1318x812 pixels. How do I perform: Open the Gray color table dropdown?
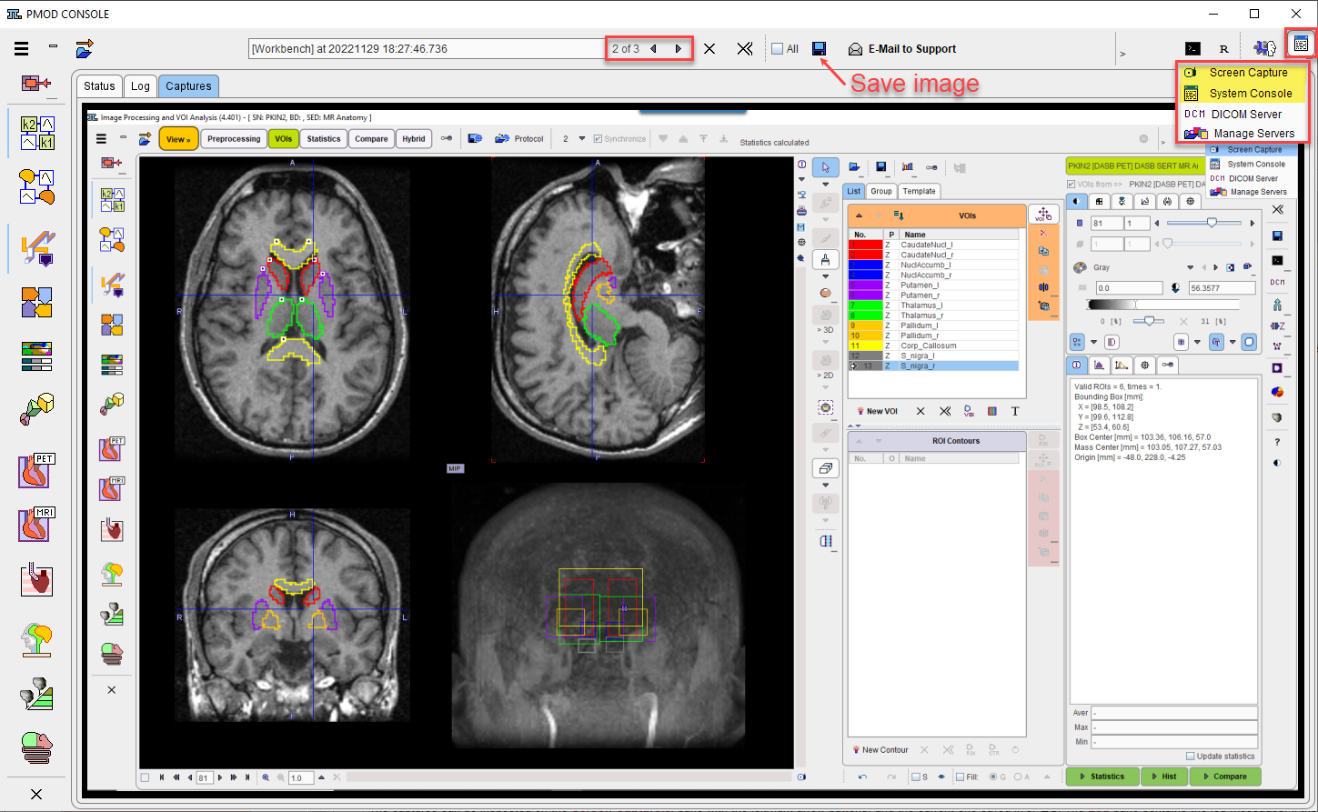point(1190,267)
